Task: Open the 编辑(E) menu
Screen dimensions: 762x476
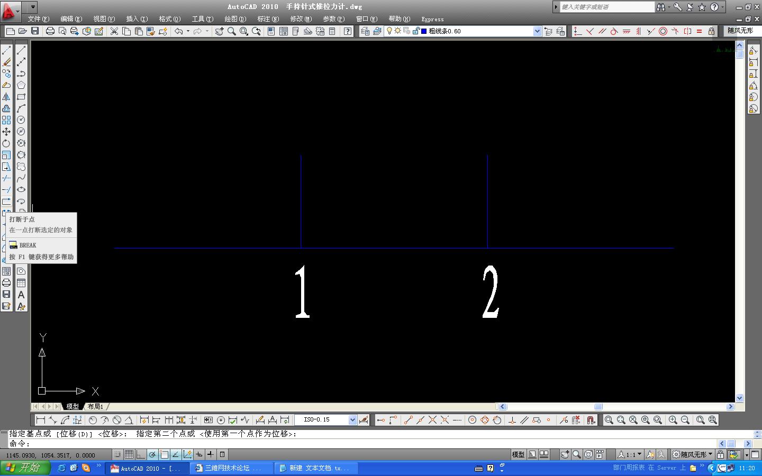Action: click(x=71, y=19)
